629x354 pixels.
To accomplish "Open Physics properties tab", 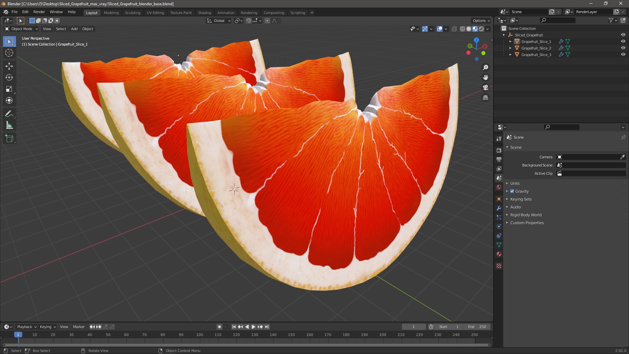I will pos(499,226).
